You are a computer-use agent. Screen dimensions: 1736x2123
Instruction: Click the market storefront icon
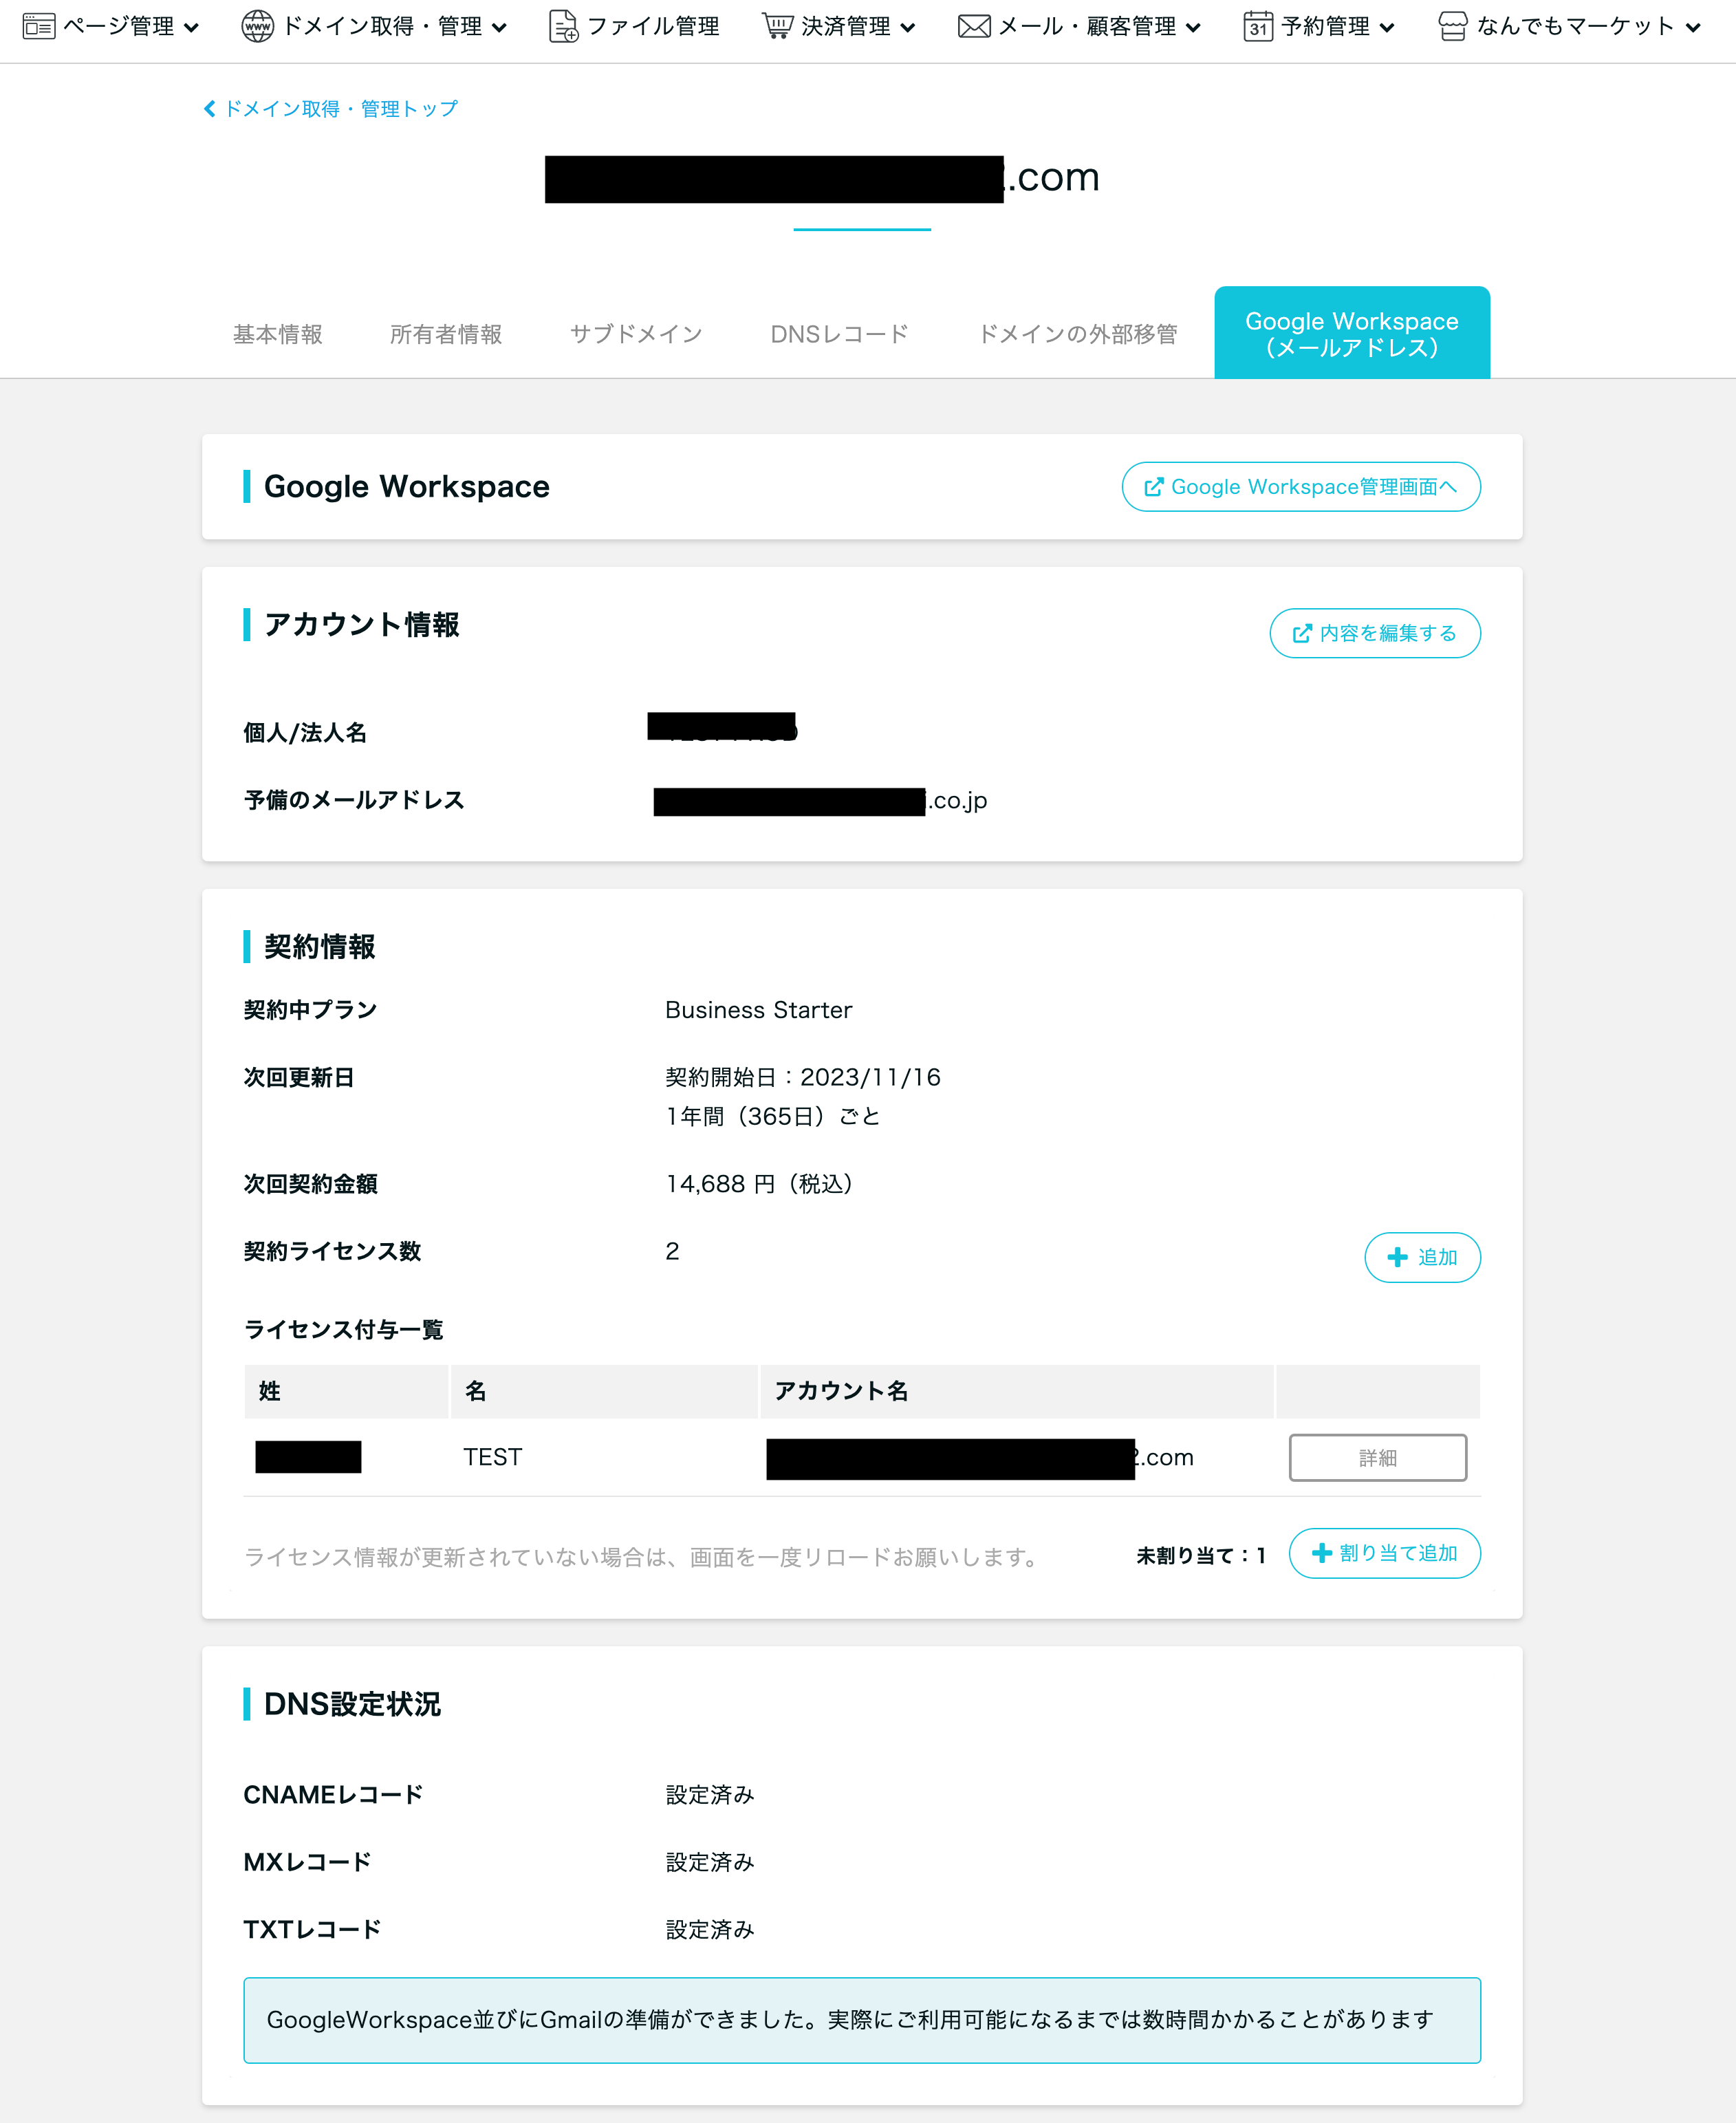click(x=1453, y=26)
